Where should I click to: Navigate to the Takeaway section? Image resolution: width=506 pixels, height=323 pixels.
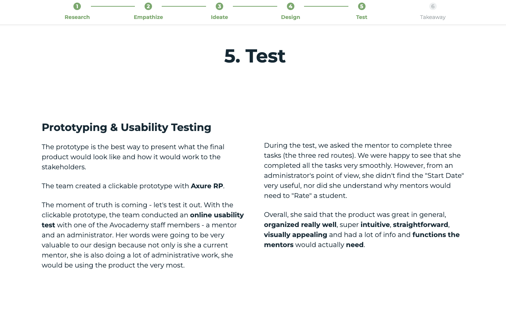coord(433,17)
